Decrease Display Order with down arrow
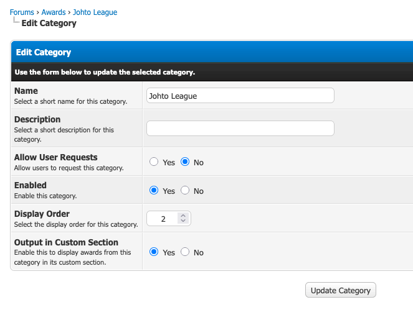413x315 pixels. [x=183, y=221]
